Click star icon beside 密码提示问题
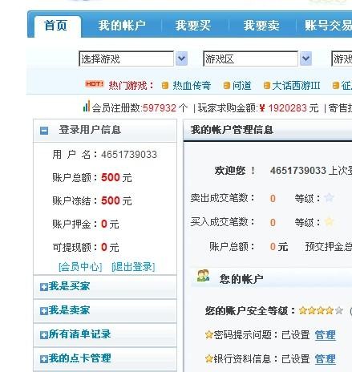Viewport: 352px width, 372px height. pyautogui.click(x=209, y=334)
